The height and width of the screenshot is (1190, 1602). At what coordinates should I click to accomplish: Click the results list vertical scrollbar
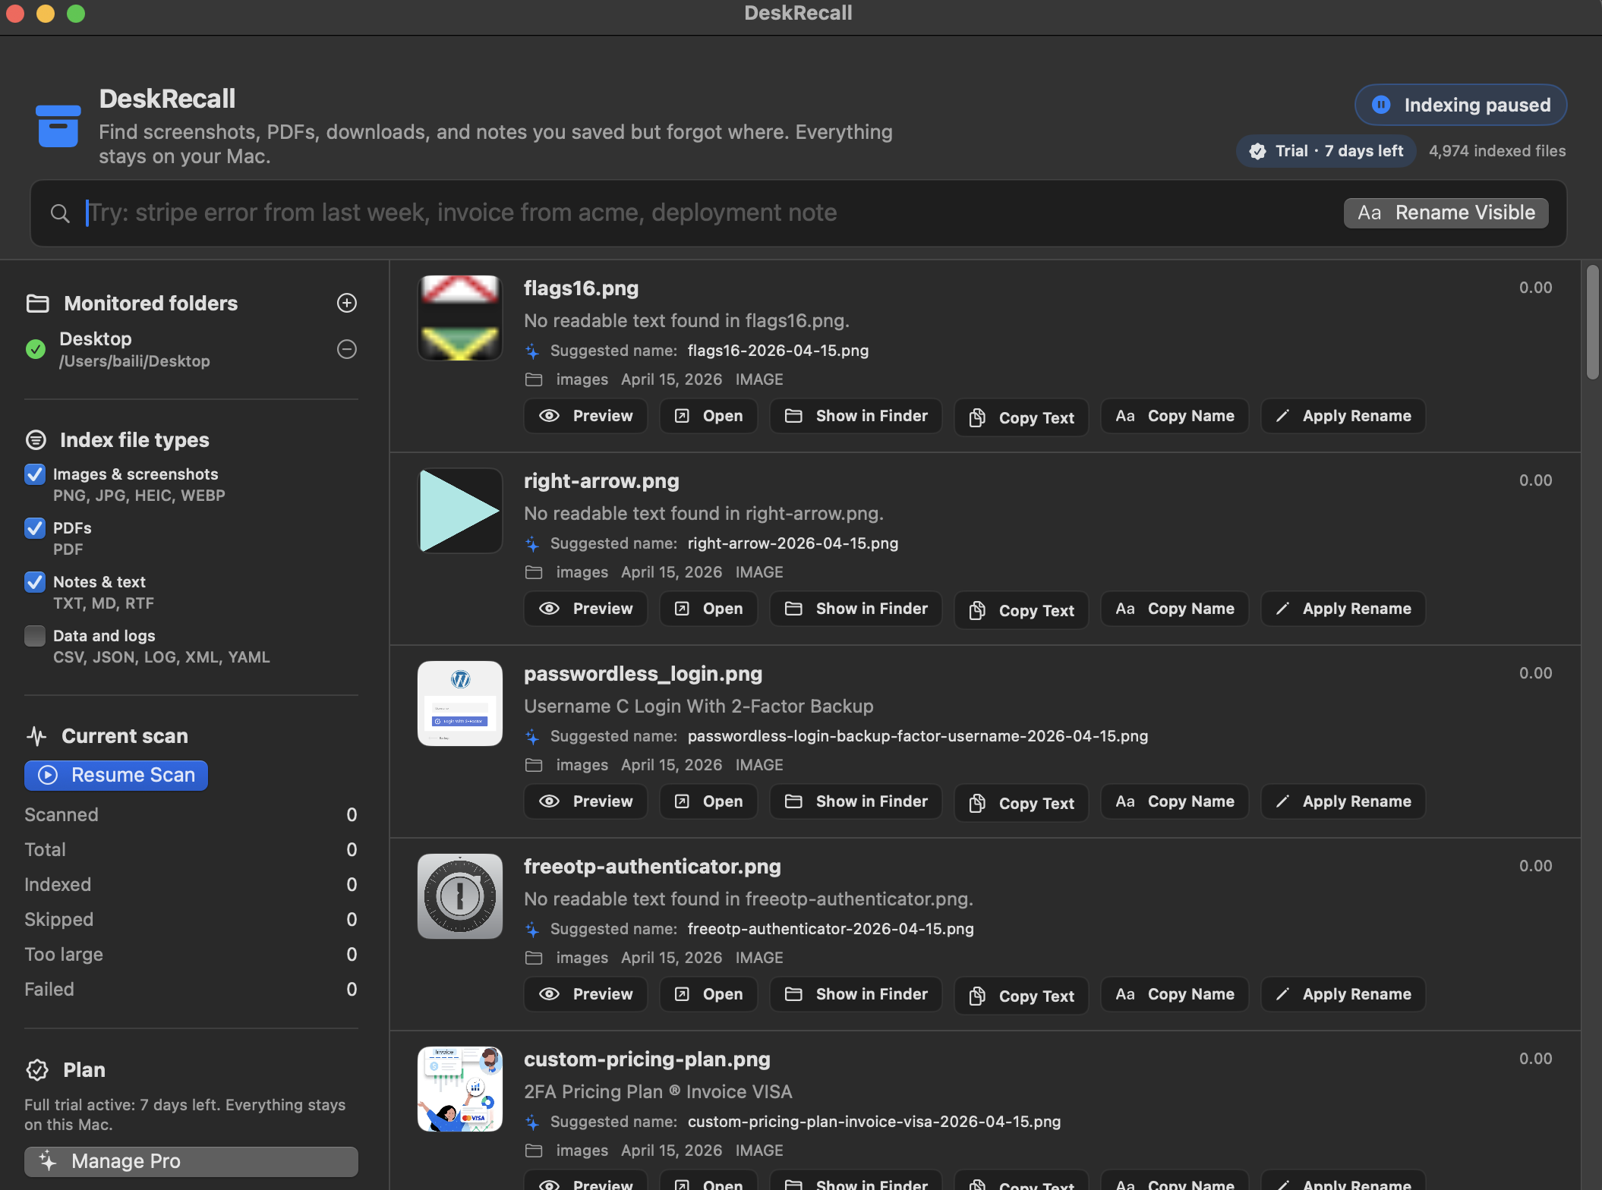click(x=1592, y=323)
